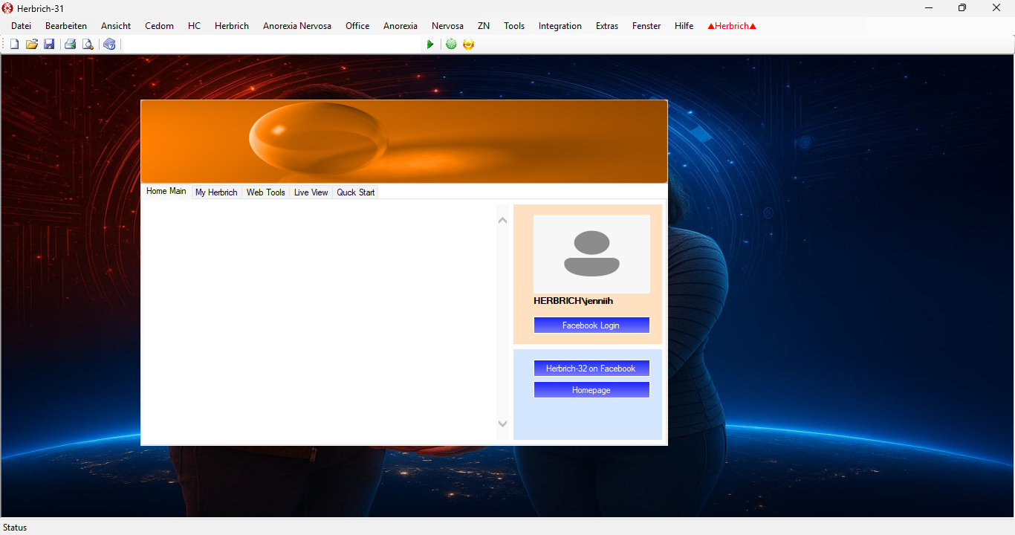Screen dimensions: 1015x535
Task: Open the Bearbeiten menu
Action: pos(66,26)
